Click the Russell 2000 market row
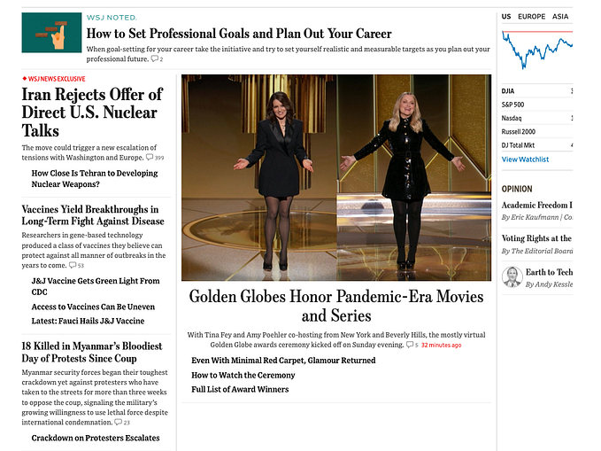The height and width of the screenshot is (451, 601). (x=537, y=132)
